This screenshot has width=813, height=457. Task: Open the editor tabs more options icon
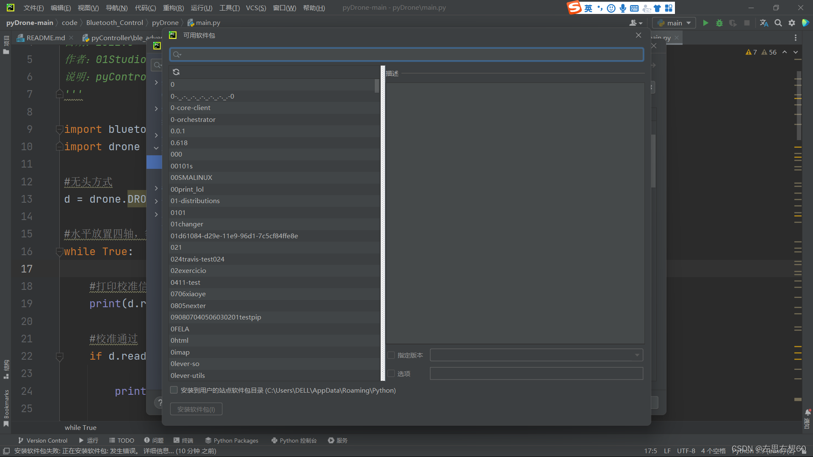(x=796, y=38)
